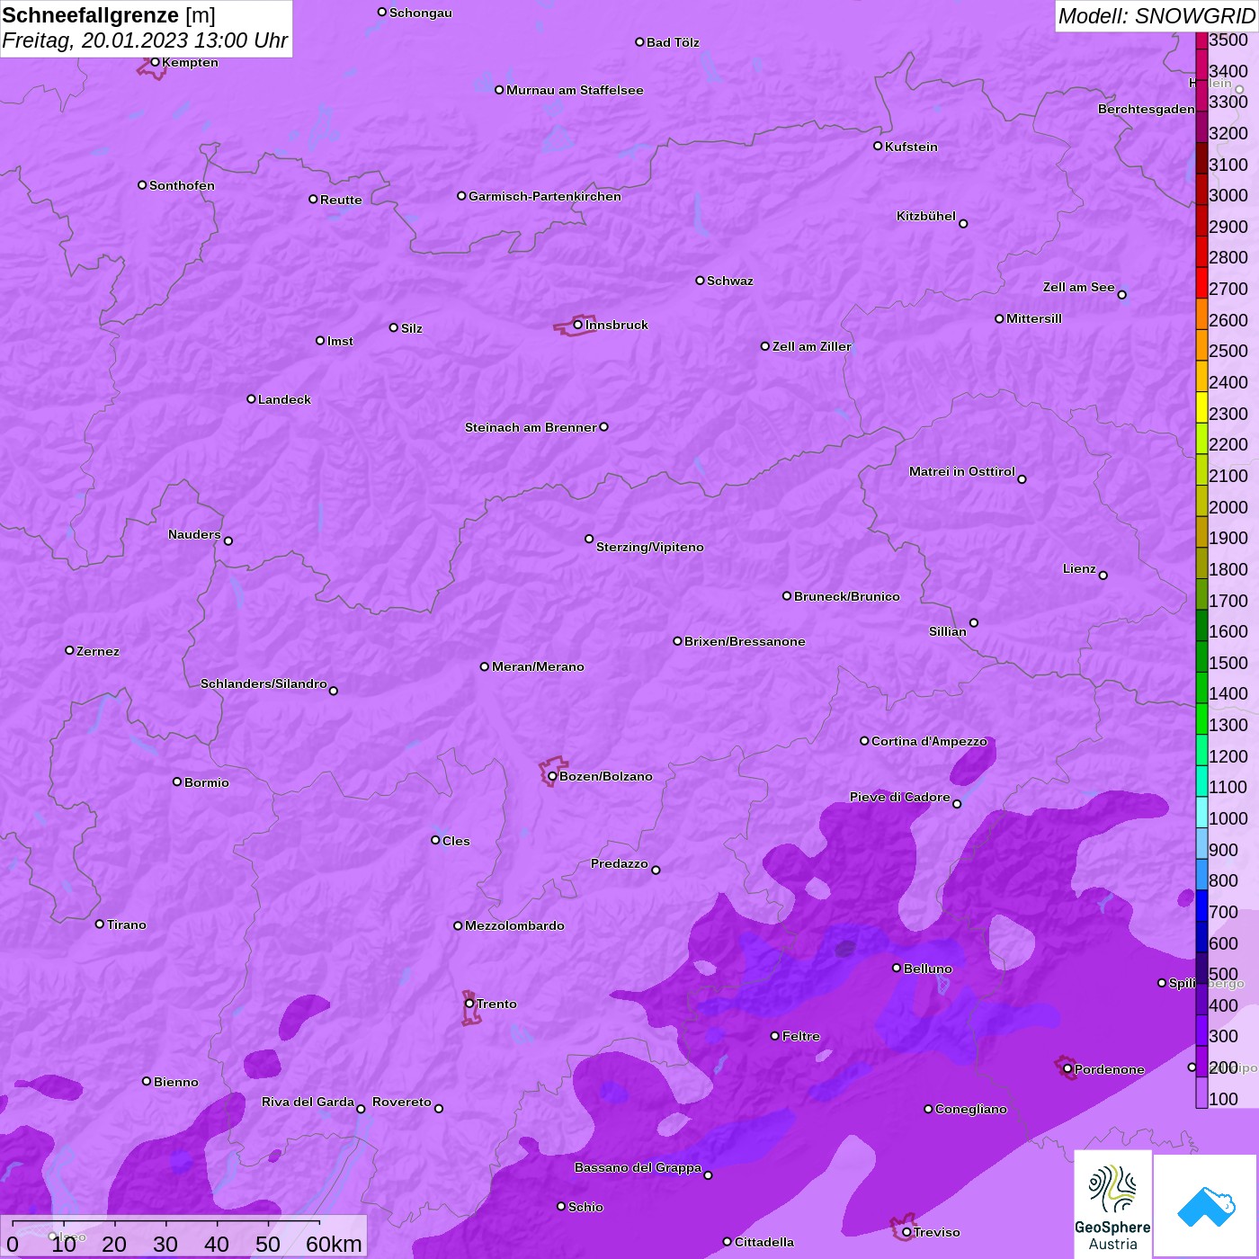Click the 'Cortina d'Ampezzo' label
The image size is (1259, 1259).
929,741
